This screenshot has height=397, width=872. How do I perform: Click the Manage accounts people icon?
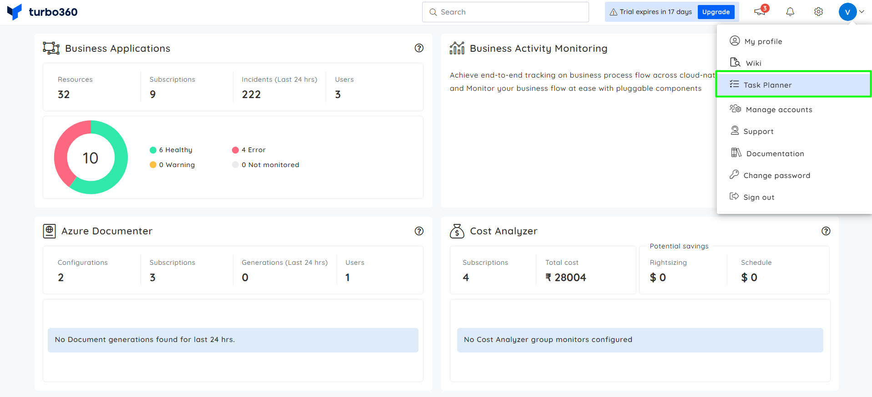click(735, 109)
